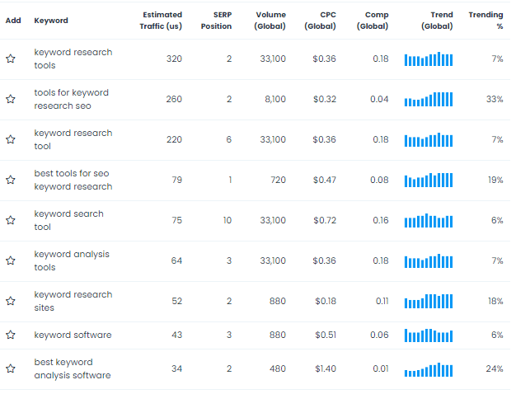This screenshot has width=516, height=394.
Task: Click the Volume (Global) column header
Action: pyautogui.click(x=270, y=21)
